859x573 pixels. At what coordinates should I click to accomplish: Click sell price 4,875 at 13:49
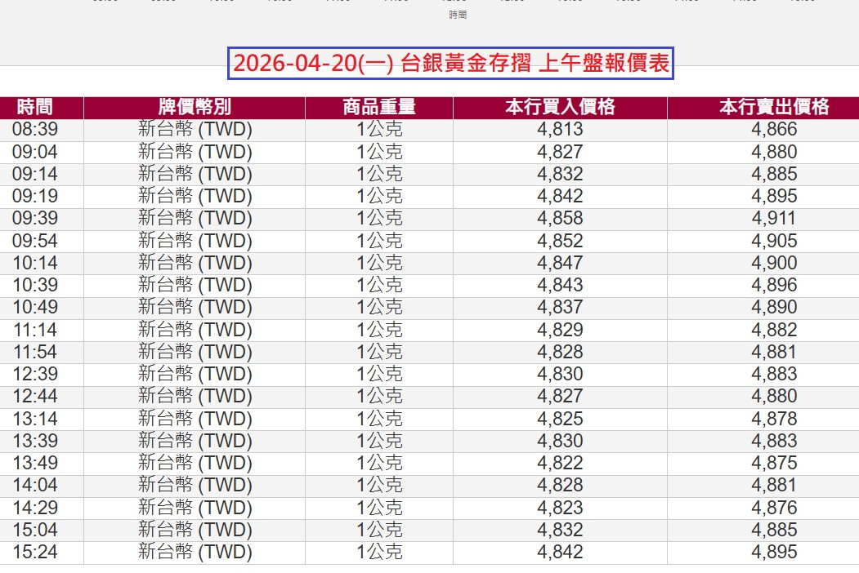pyautogui.click(x=774, y=463)
